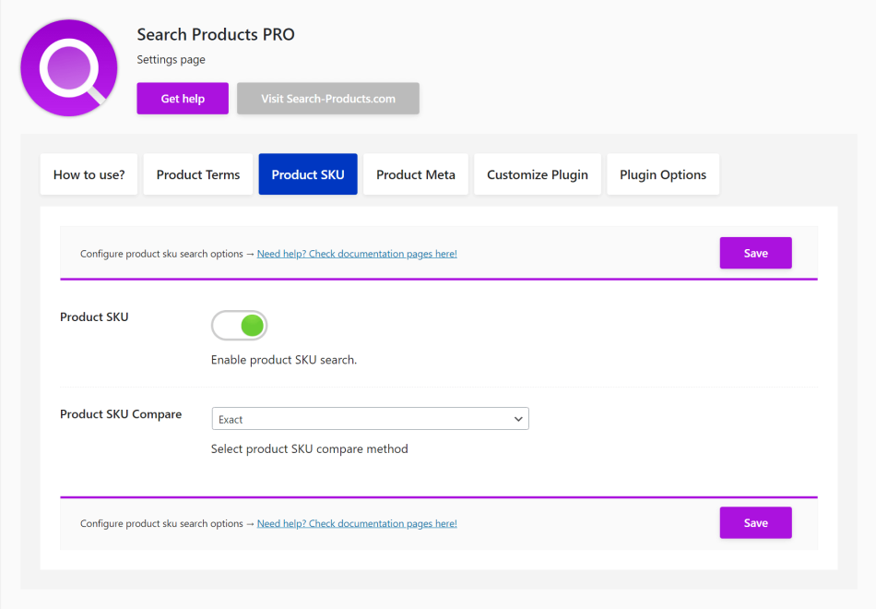
Task: Click the top Save button
Action: tap(755, 253)
